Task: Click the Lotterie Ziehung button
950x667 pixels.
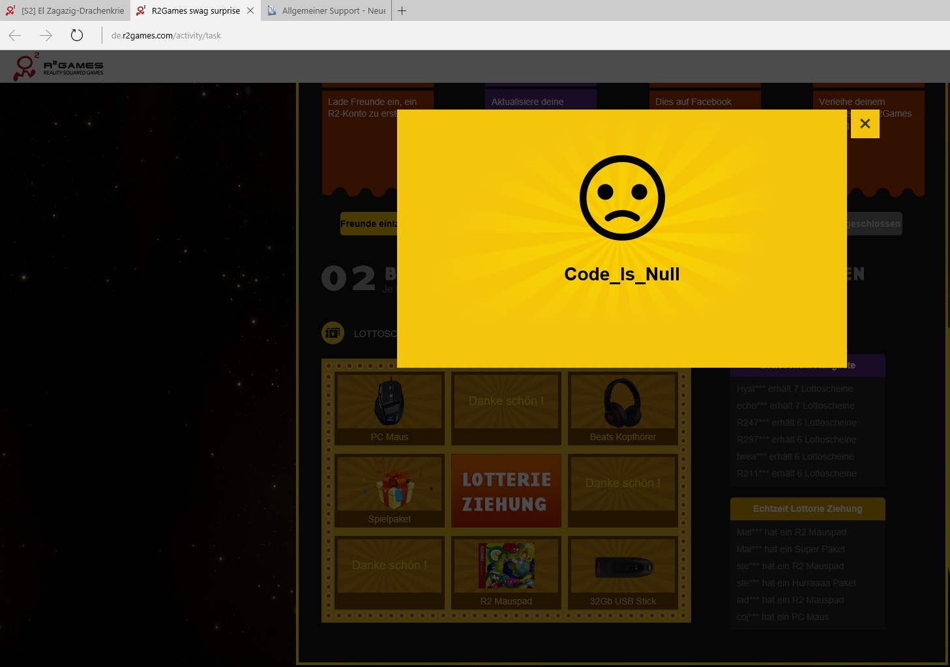Action: 506,491
